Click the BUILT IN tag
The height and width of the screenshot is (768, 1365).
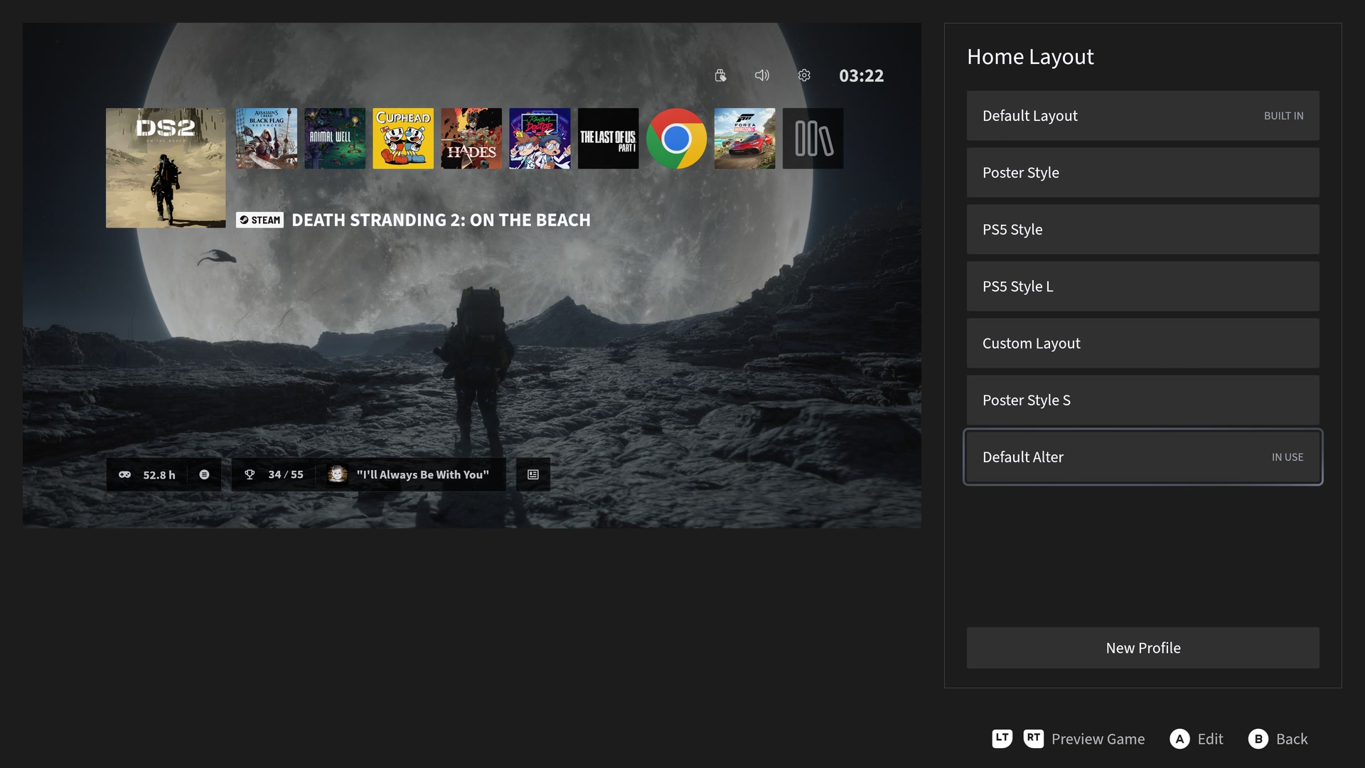point(1283,116)
